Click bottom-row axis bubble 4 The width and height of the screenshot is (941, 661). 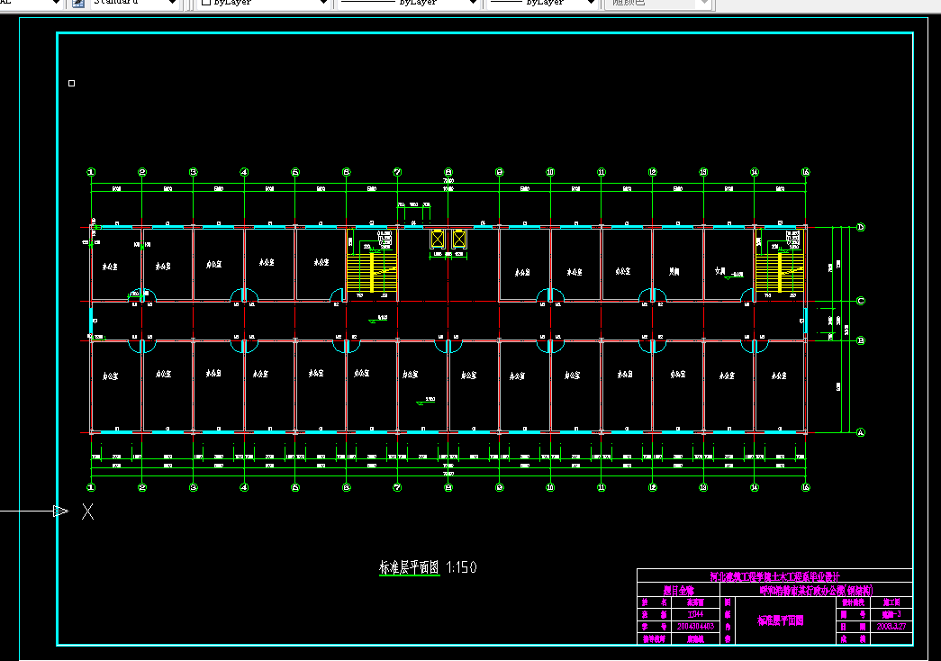(244, 487)
